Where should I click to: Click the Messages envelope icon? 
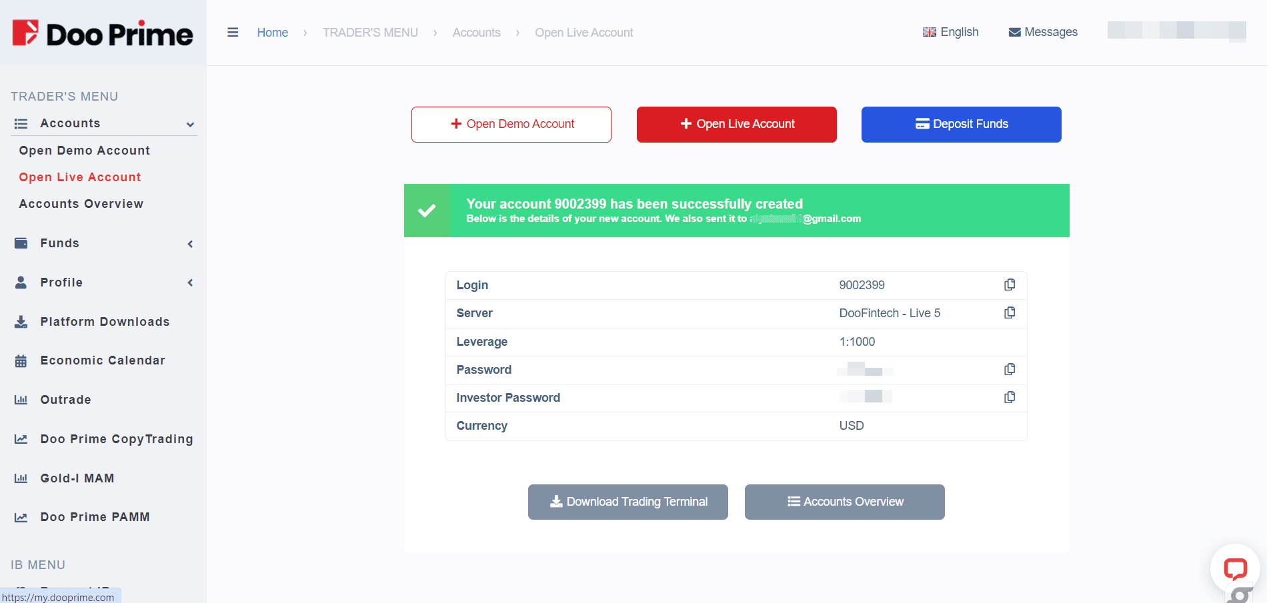click(x=1014, y=32)
